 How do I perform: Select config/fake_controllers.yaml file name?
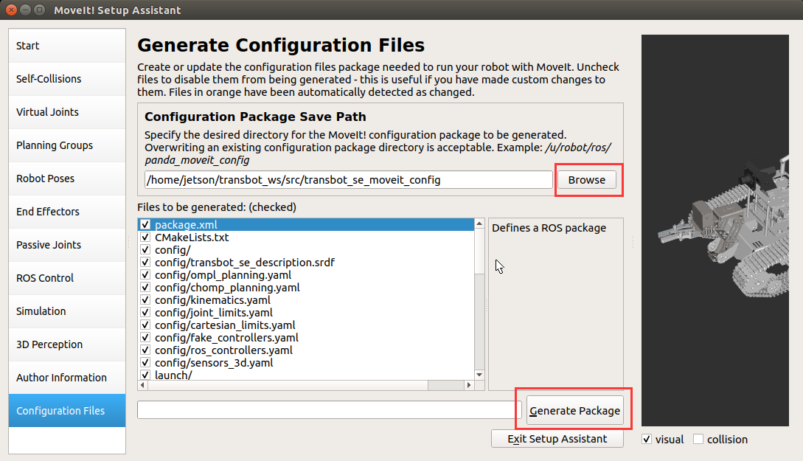pyautogui.click(x=226, y=338)
